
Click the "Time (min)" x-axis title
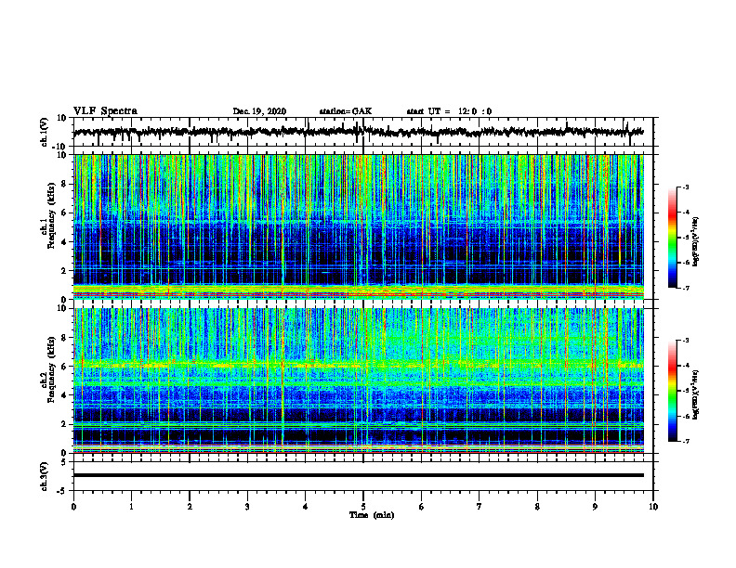(x=372, y=515)
